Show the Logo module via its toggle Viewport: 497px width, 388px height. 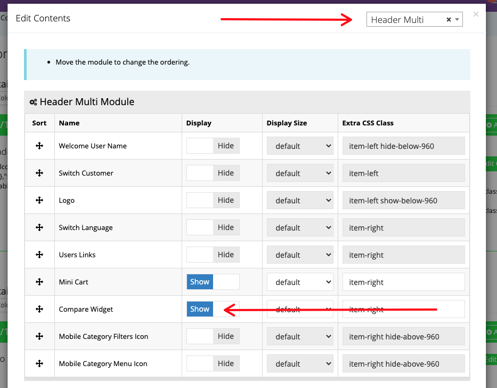tap(213, 200)
